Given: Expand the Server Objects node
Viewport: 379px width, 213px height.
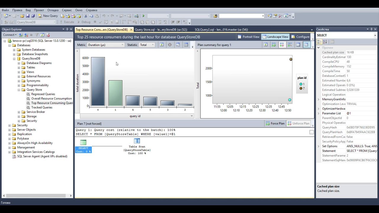Looking at the screenshot, I should [9, 130].
